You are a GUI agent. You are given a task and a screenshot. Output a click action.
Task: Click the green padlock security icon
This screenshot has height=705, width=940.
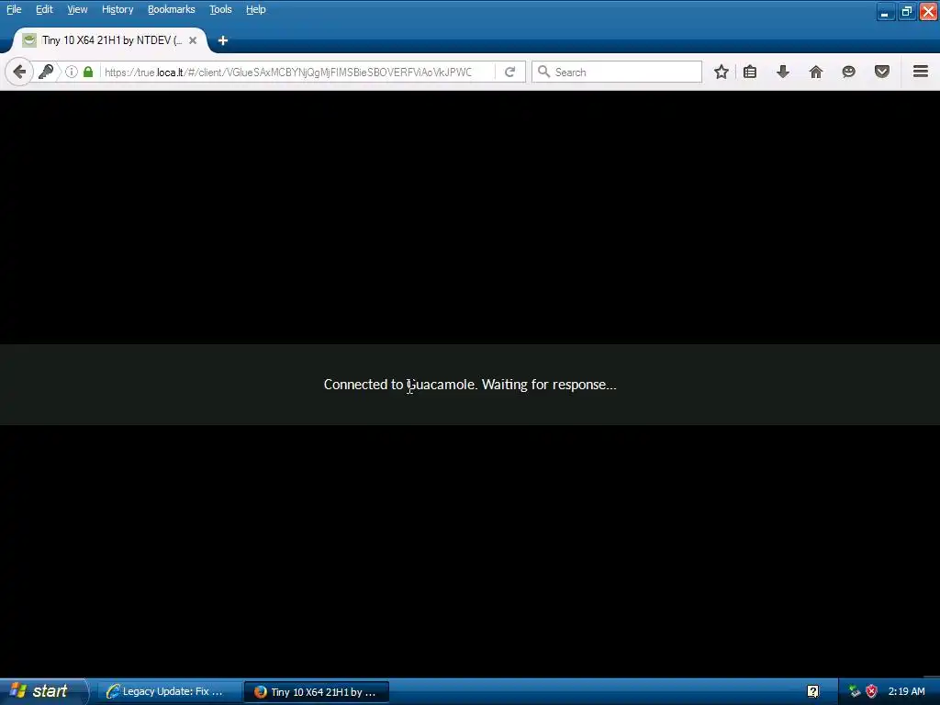[88, 72]
